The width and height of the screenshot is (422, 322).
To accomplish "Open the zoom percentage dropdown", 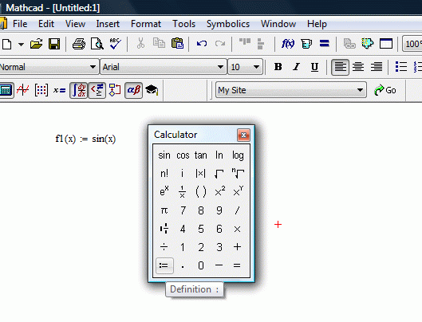I will click(412, 44).
